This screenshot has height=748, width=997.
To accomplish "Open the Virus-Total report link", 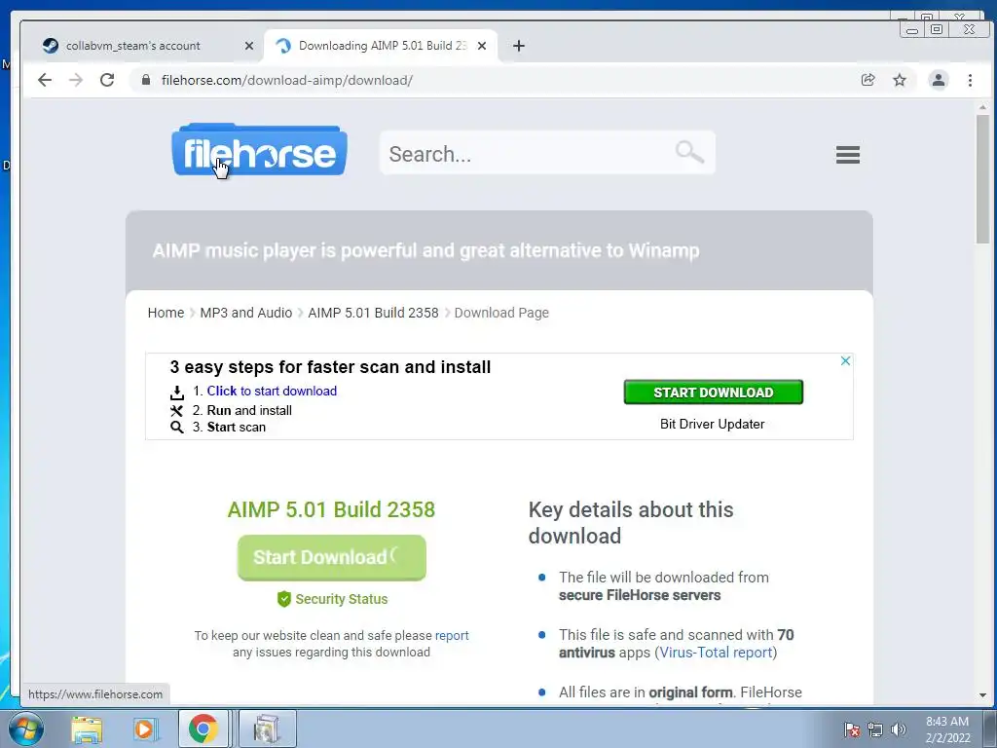I will (716, 653).
